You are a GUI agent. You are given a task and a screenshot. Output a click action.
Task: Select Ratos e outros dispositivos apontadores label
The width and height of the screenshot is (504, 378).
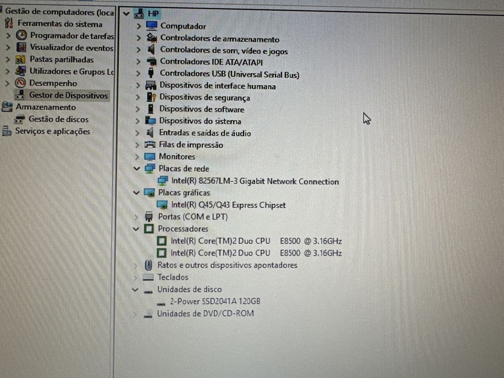tap(227, 265)
